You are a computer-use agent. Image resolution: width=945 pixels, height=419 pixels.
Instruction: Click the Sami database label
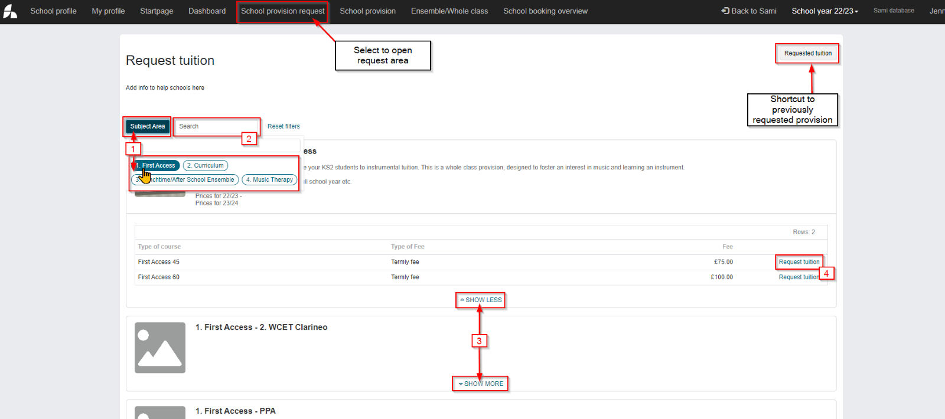894,11
